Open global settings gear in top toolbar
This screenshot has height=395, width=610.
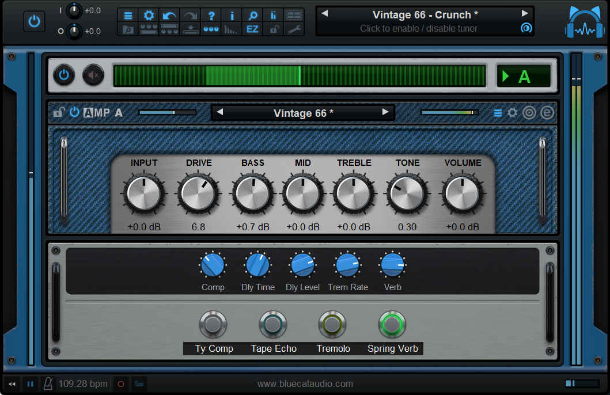pyautogui.click(x=149, y=16)
